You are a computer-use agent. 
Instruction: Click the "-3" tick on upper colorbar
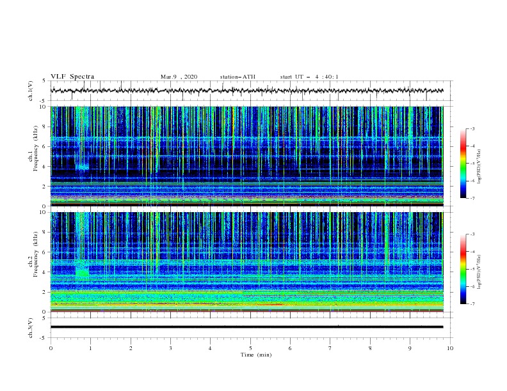(x=472, y=128)
